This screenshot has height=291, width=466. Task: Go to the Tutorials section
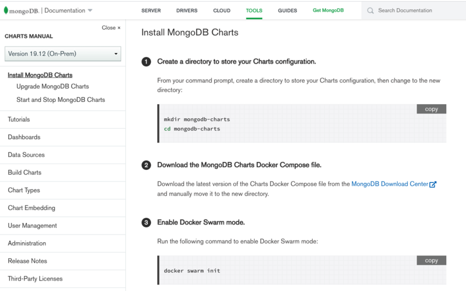pos(19,119)
